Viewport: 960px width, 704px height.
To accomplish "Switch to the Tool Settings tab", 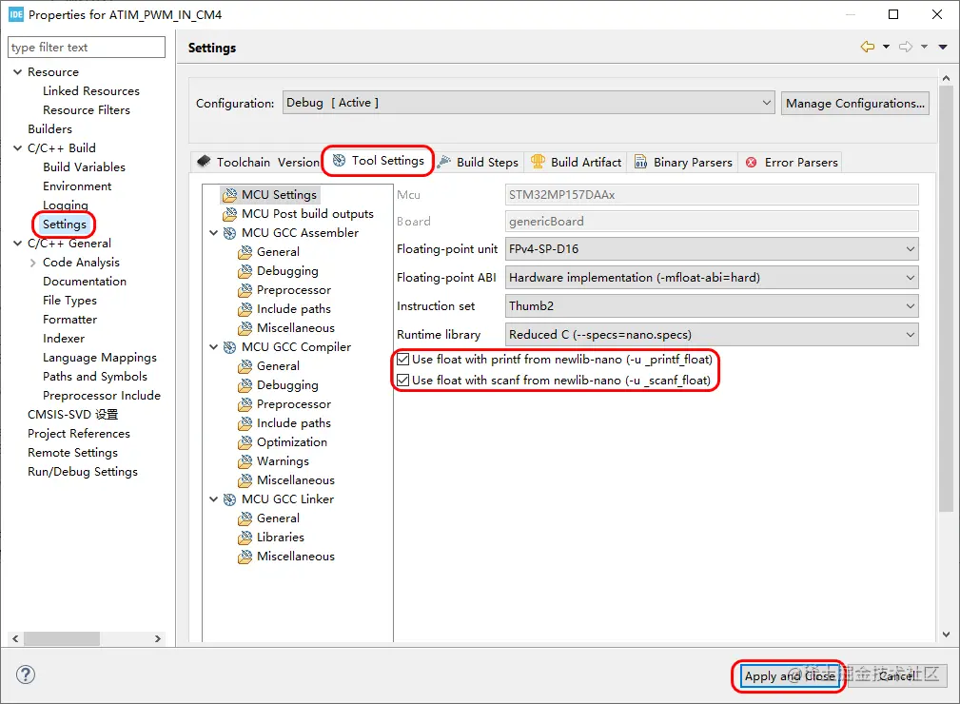I will pos(379,161).
